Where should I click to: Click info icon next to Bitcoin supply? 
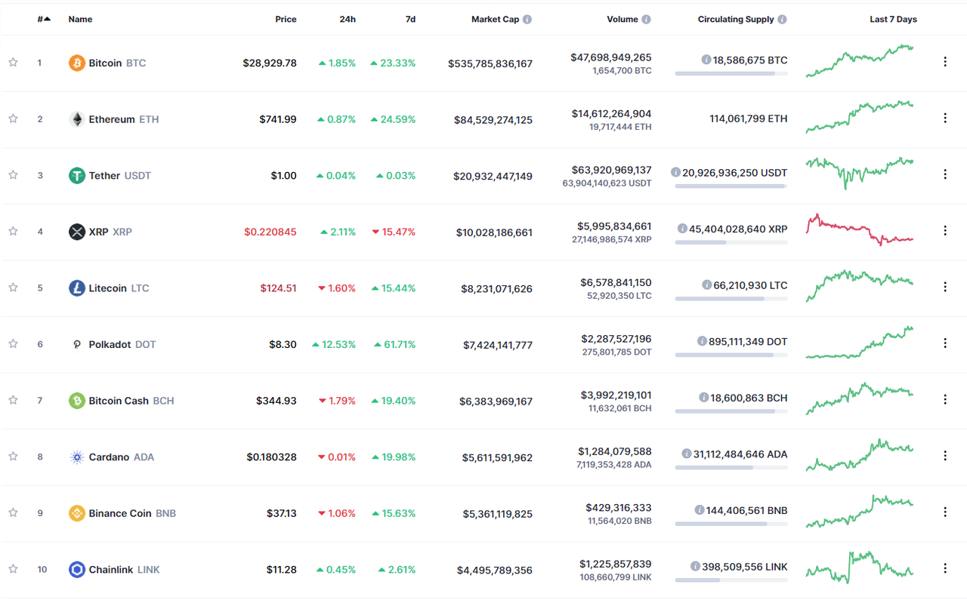tap(706, 60)
